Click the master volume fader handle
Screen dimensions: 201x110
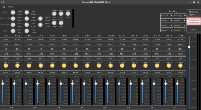[189, 47]
